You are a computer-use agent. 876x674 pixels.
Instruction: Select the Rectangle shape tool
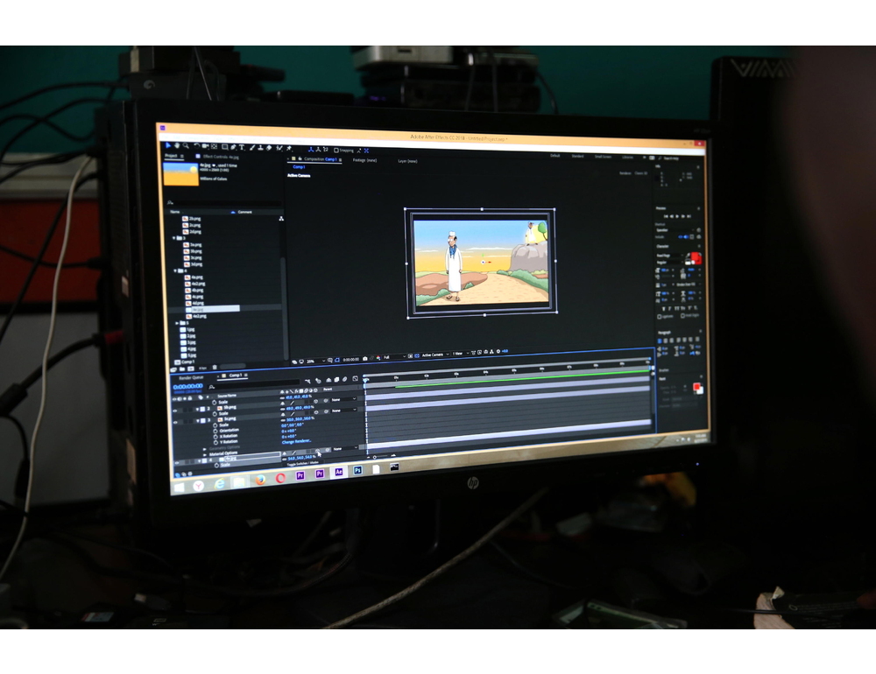pos(224,147)
